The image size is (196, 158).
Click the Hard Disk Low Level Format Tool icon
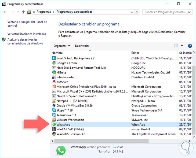coord(54,68)
